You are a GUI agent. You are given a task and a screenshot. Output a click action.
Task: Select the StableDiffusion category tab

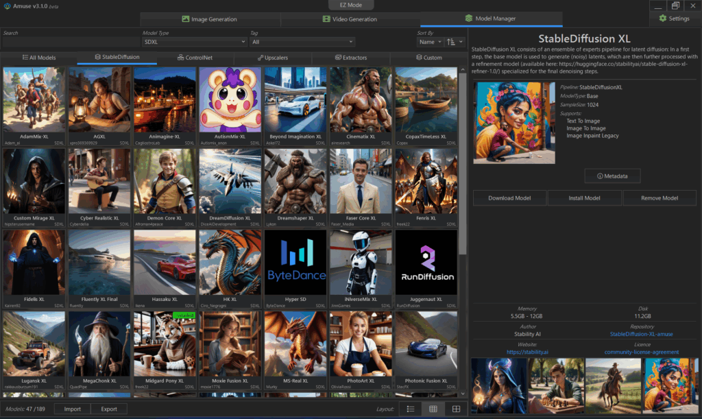117,58
